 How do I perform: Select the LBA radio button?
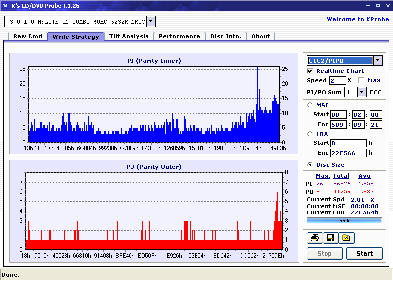coord(310,134)
